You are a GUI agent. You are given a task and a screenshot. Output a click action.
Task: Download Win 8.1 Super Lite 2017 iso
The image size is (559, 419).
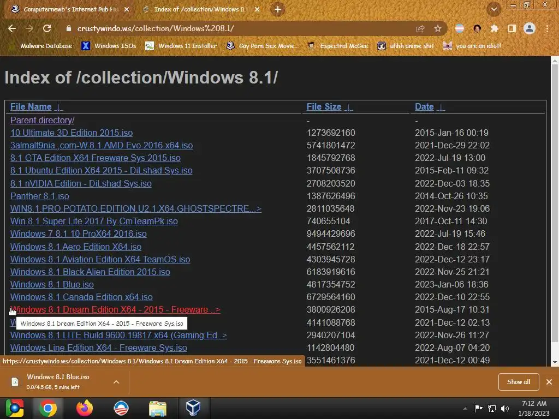pos(94,222)
